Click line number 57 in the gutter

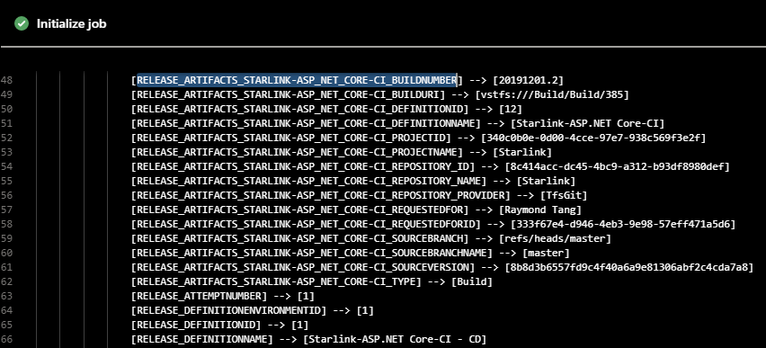[x=7, y=210]
